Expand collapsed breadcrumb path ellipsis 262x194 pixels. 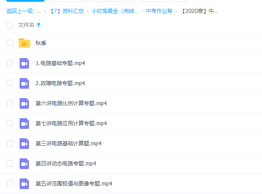click(39, 11)
